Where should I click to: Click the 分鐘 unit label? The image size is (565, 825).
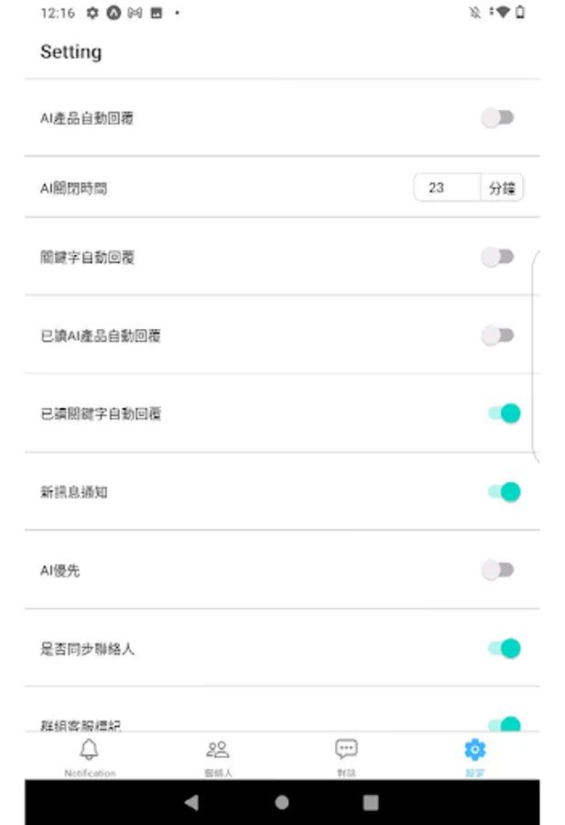coord(502,188)
